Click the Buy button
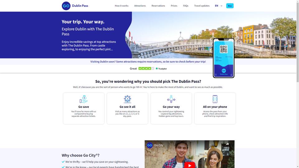The image size is (299, 168). [x=230, y=6]
